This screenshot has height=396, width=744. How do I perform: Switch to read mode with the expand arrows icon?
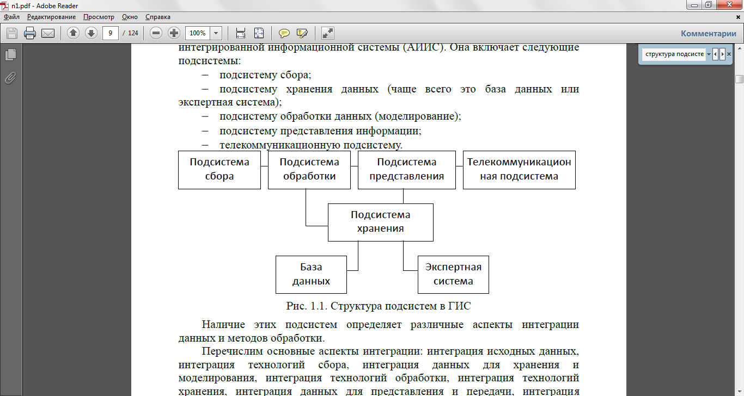click(327, 33)
